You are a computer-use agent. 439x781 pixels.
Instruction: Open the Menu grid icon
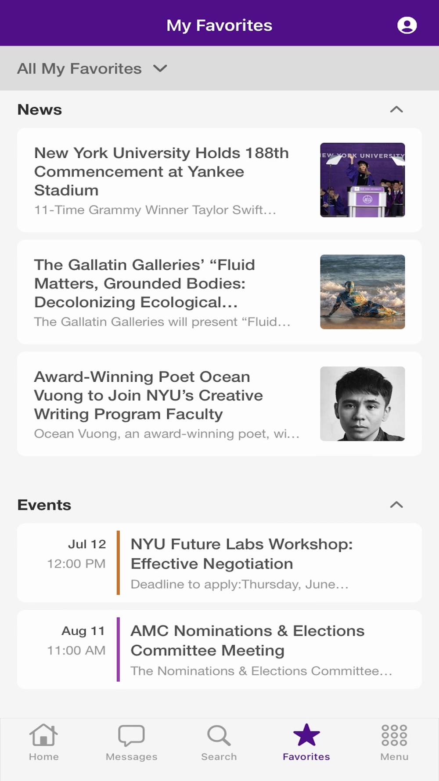click(394, 735)
